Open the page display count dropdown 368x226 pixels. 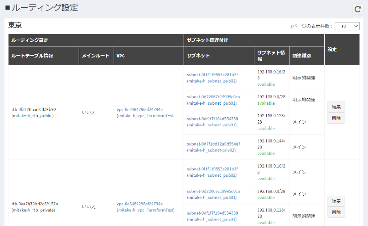(347, 26)
